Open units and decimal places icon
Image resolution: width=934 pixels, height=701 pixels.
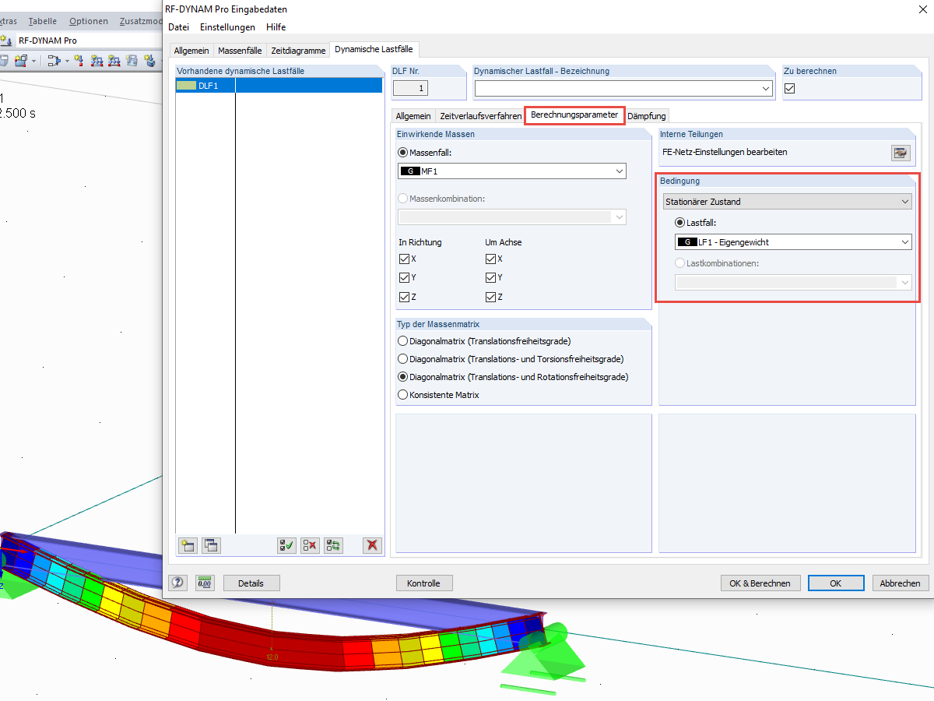pos(205,583)
